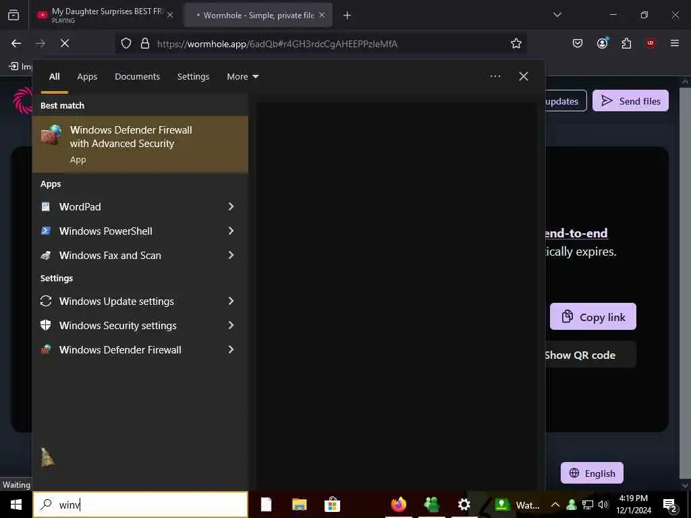Open the Extensions menu
This screenshot has width=691, height=518.
pos(626,43)
